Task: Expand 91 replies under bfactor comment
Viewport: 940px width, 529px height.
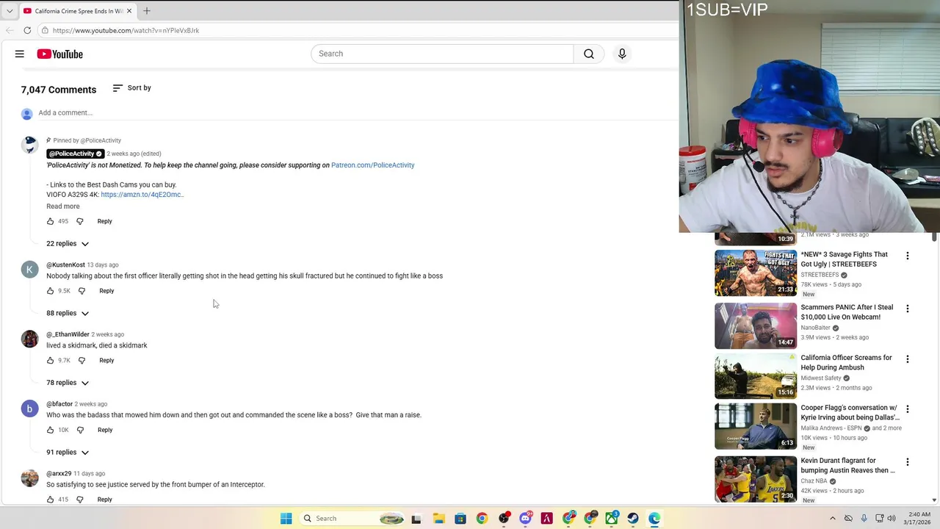Action: [x=68, y=453]
